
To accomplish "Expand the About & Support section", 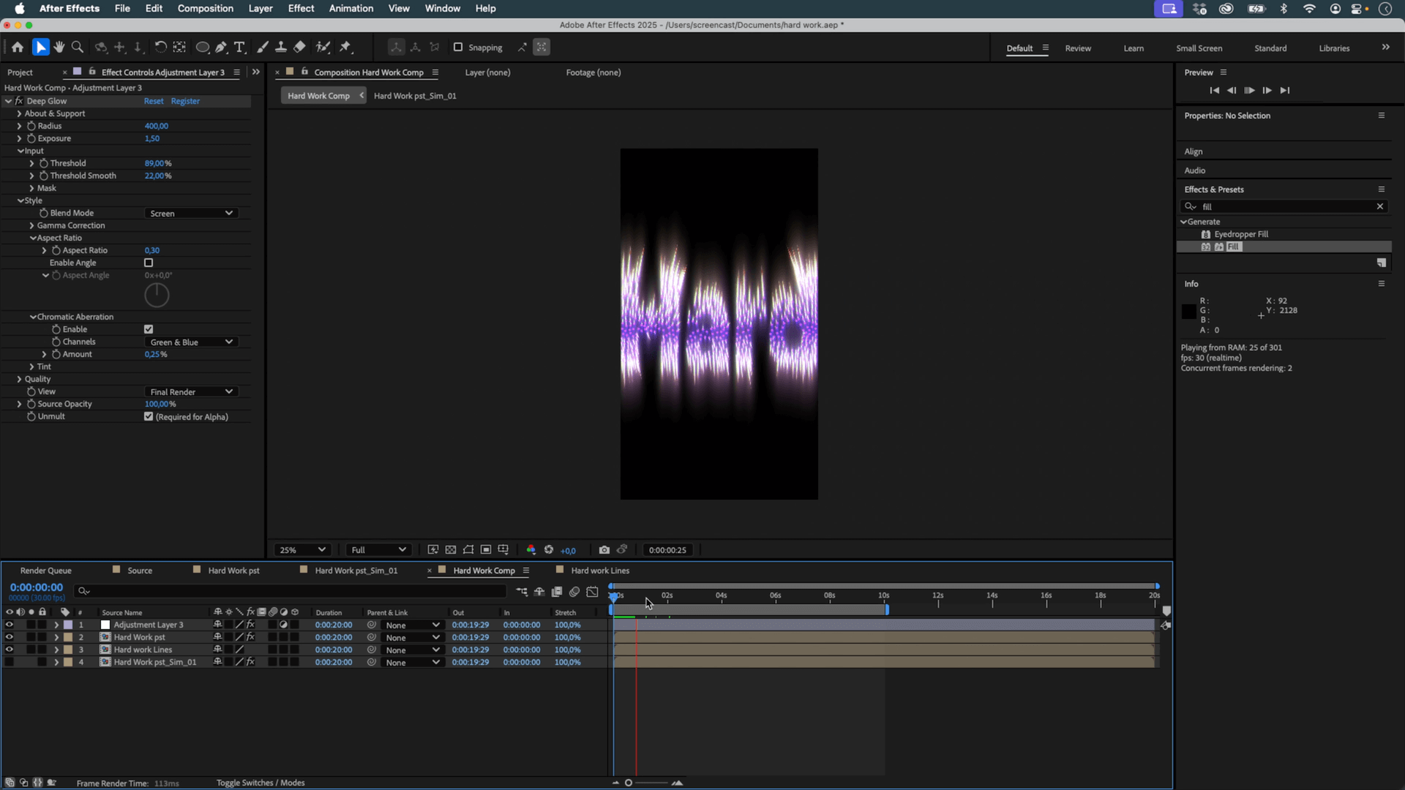I will pyautogui.click(x=19, y=113).
